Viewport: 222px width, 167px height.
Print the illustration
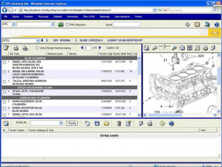tap(205, 48)
